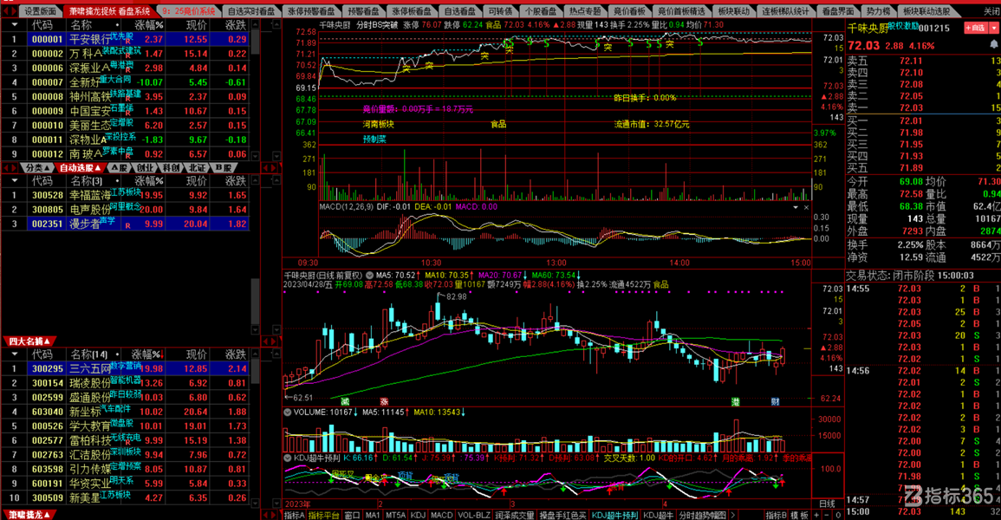Select 幸福蓝海 in auto-selected stocks
Screen dimensions: 1001x520
(125, 195)
